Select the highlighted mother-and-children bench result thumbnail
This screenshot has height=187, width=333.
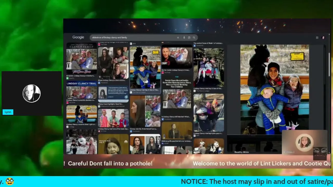[x=145, y=67]
